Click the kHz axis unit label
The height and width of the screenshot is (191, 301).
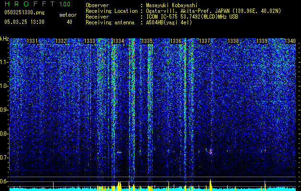[4, 39]
